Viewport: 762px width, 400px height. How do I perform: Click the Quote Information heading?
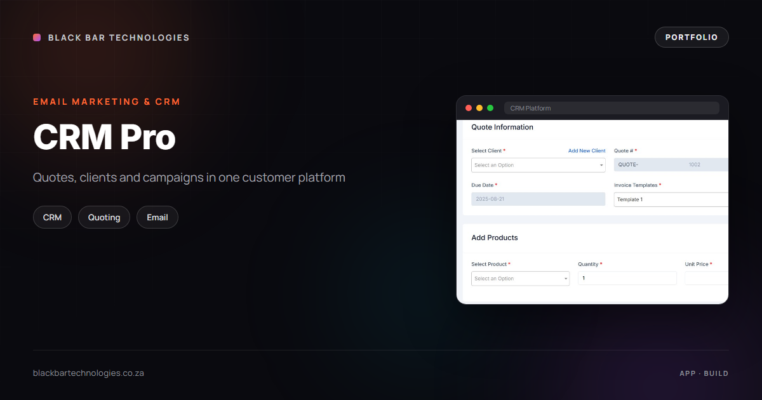tap(502, 128)
